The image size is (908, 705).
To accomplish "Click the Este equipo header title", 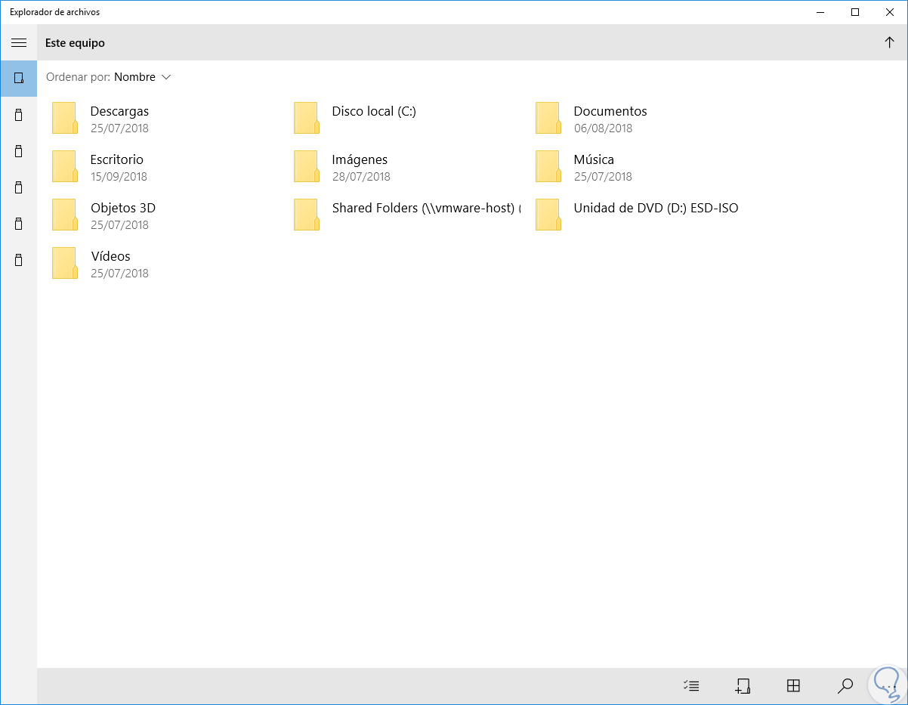I will [75, 43].
